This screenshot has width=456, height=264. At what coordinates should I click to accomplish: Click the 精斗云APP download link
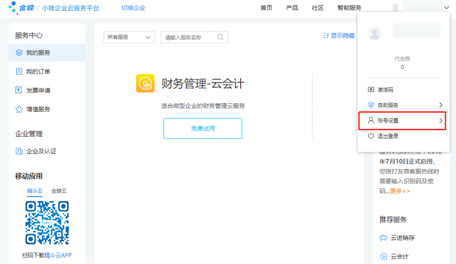click(x=58, y=255)
